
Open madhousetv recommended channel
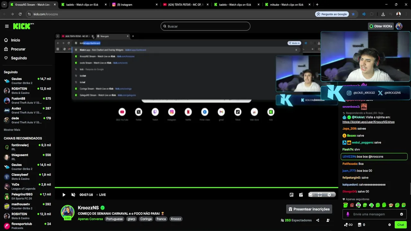[27, 206]
